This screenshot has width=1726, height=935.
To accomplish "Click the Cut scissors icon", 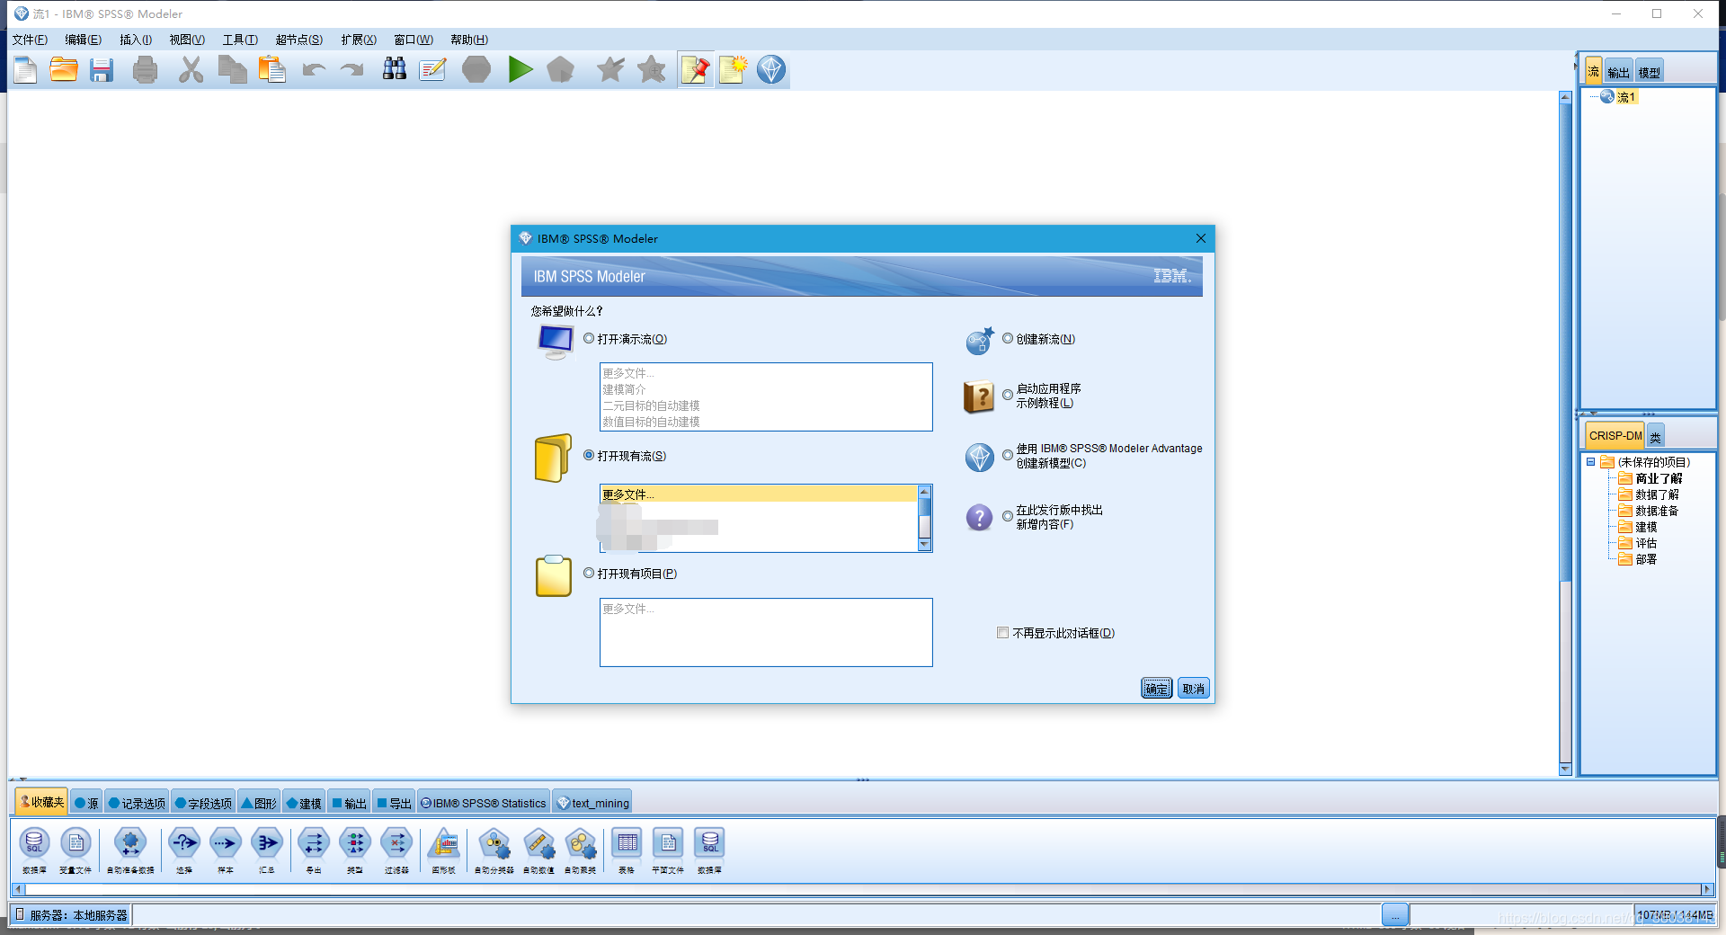I will [x=191, y=70].
